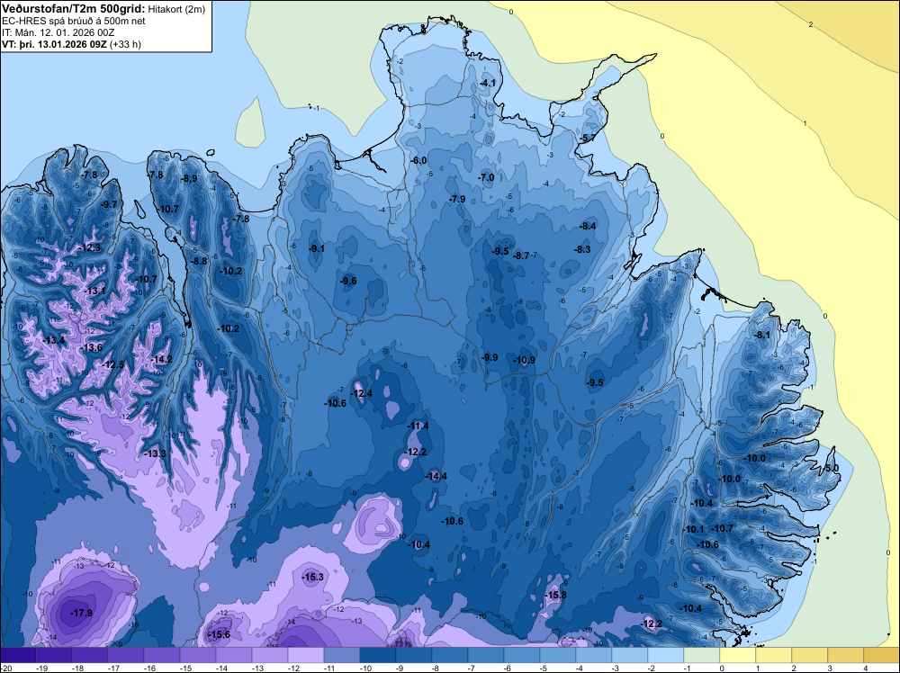Select the legend swatch labeled -10
Screen dimensions: 900x673
click(378, 655)
